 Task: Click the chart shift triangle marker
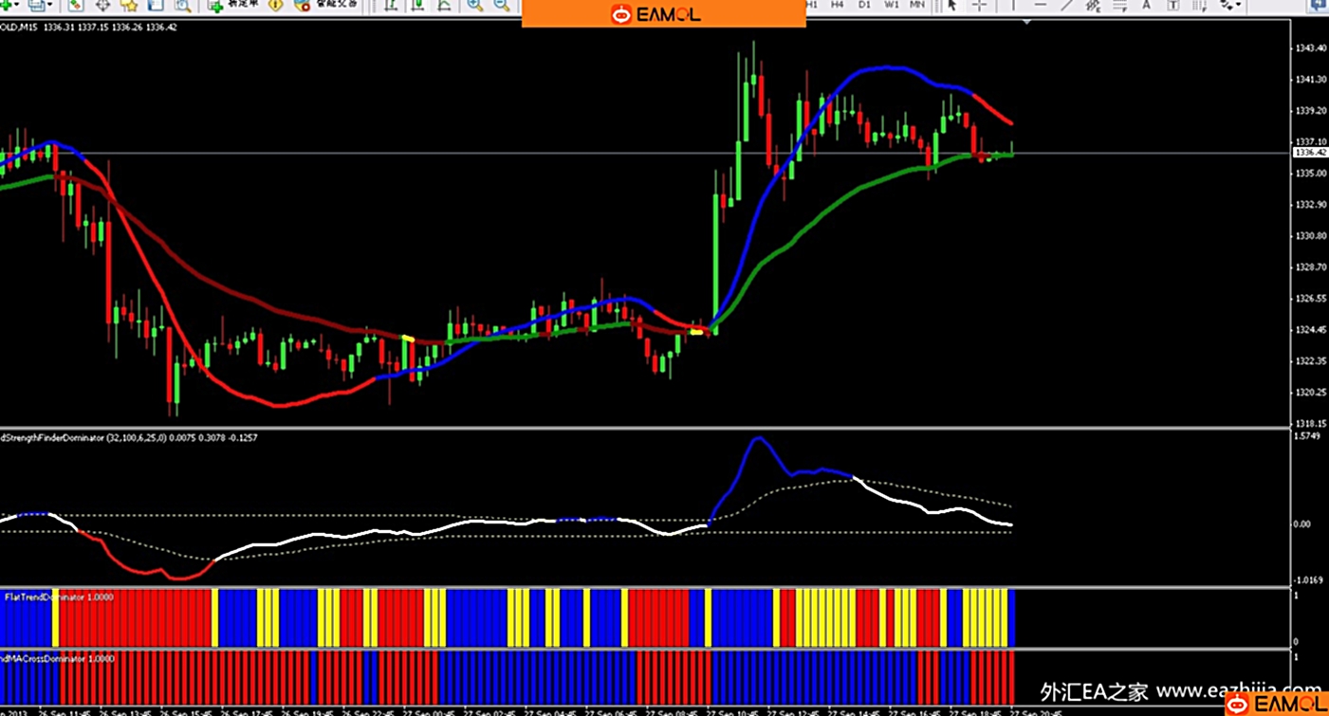(1027, 22)
